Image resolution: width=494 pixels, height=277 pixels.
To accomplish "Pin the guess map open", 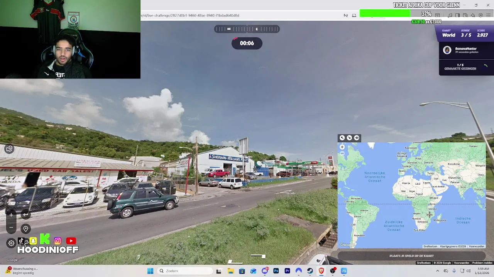I will click(x=357, y=138).
